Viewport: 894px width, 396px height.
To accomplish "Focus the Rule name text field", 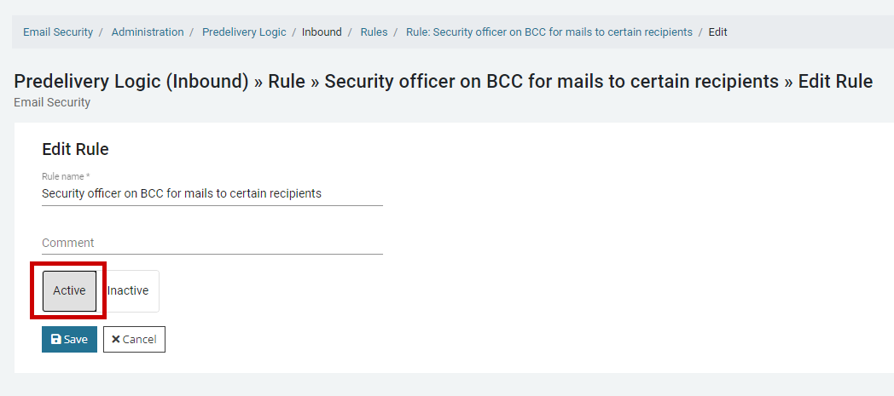I will 212,193.
